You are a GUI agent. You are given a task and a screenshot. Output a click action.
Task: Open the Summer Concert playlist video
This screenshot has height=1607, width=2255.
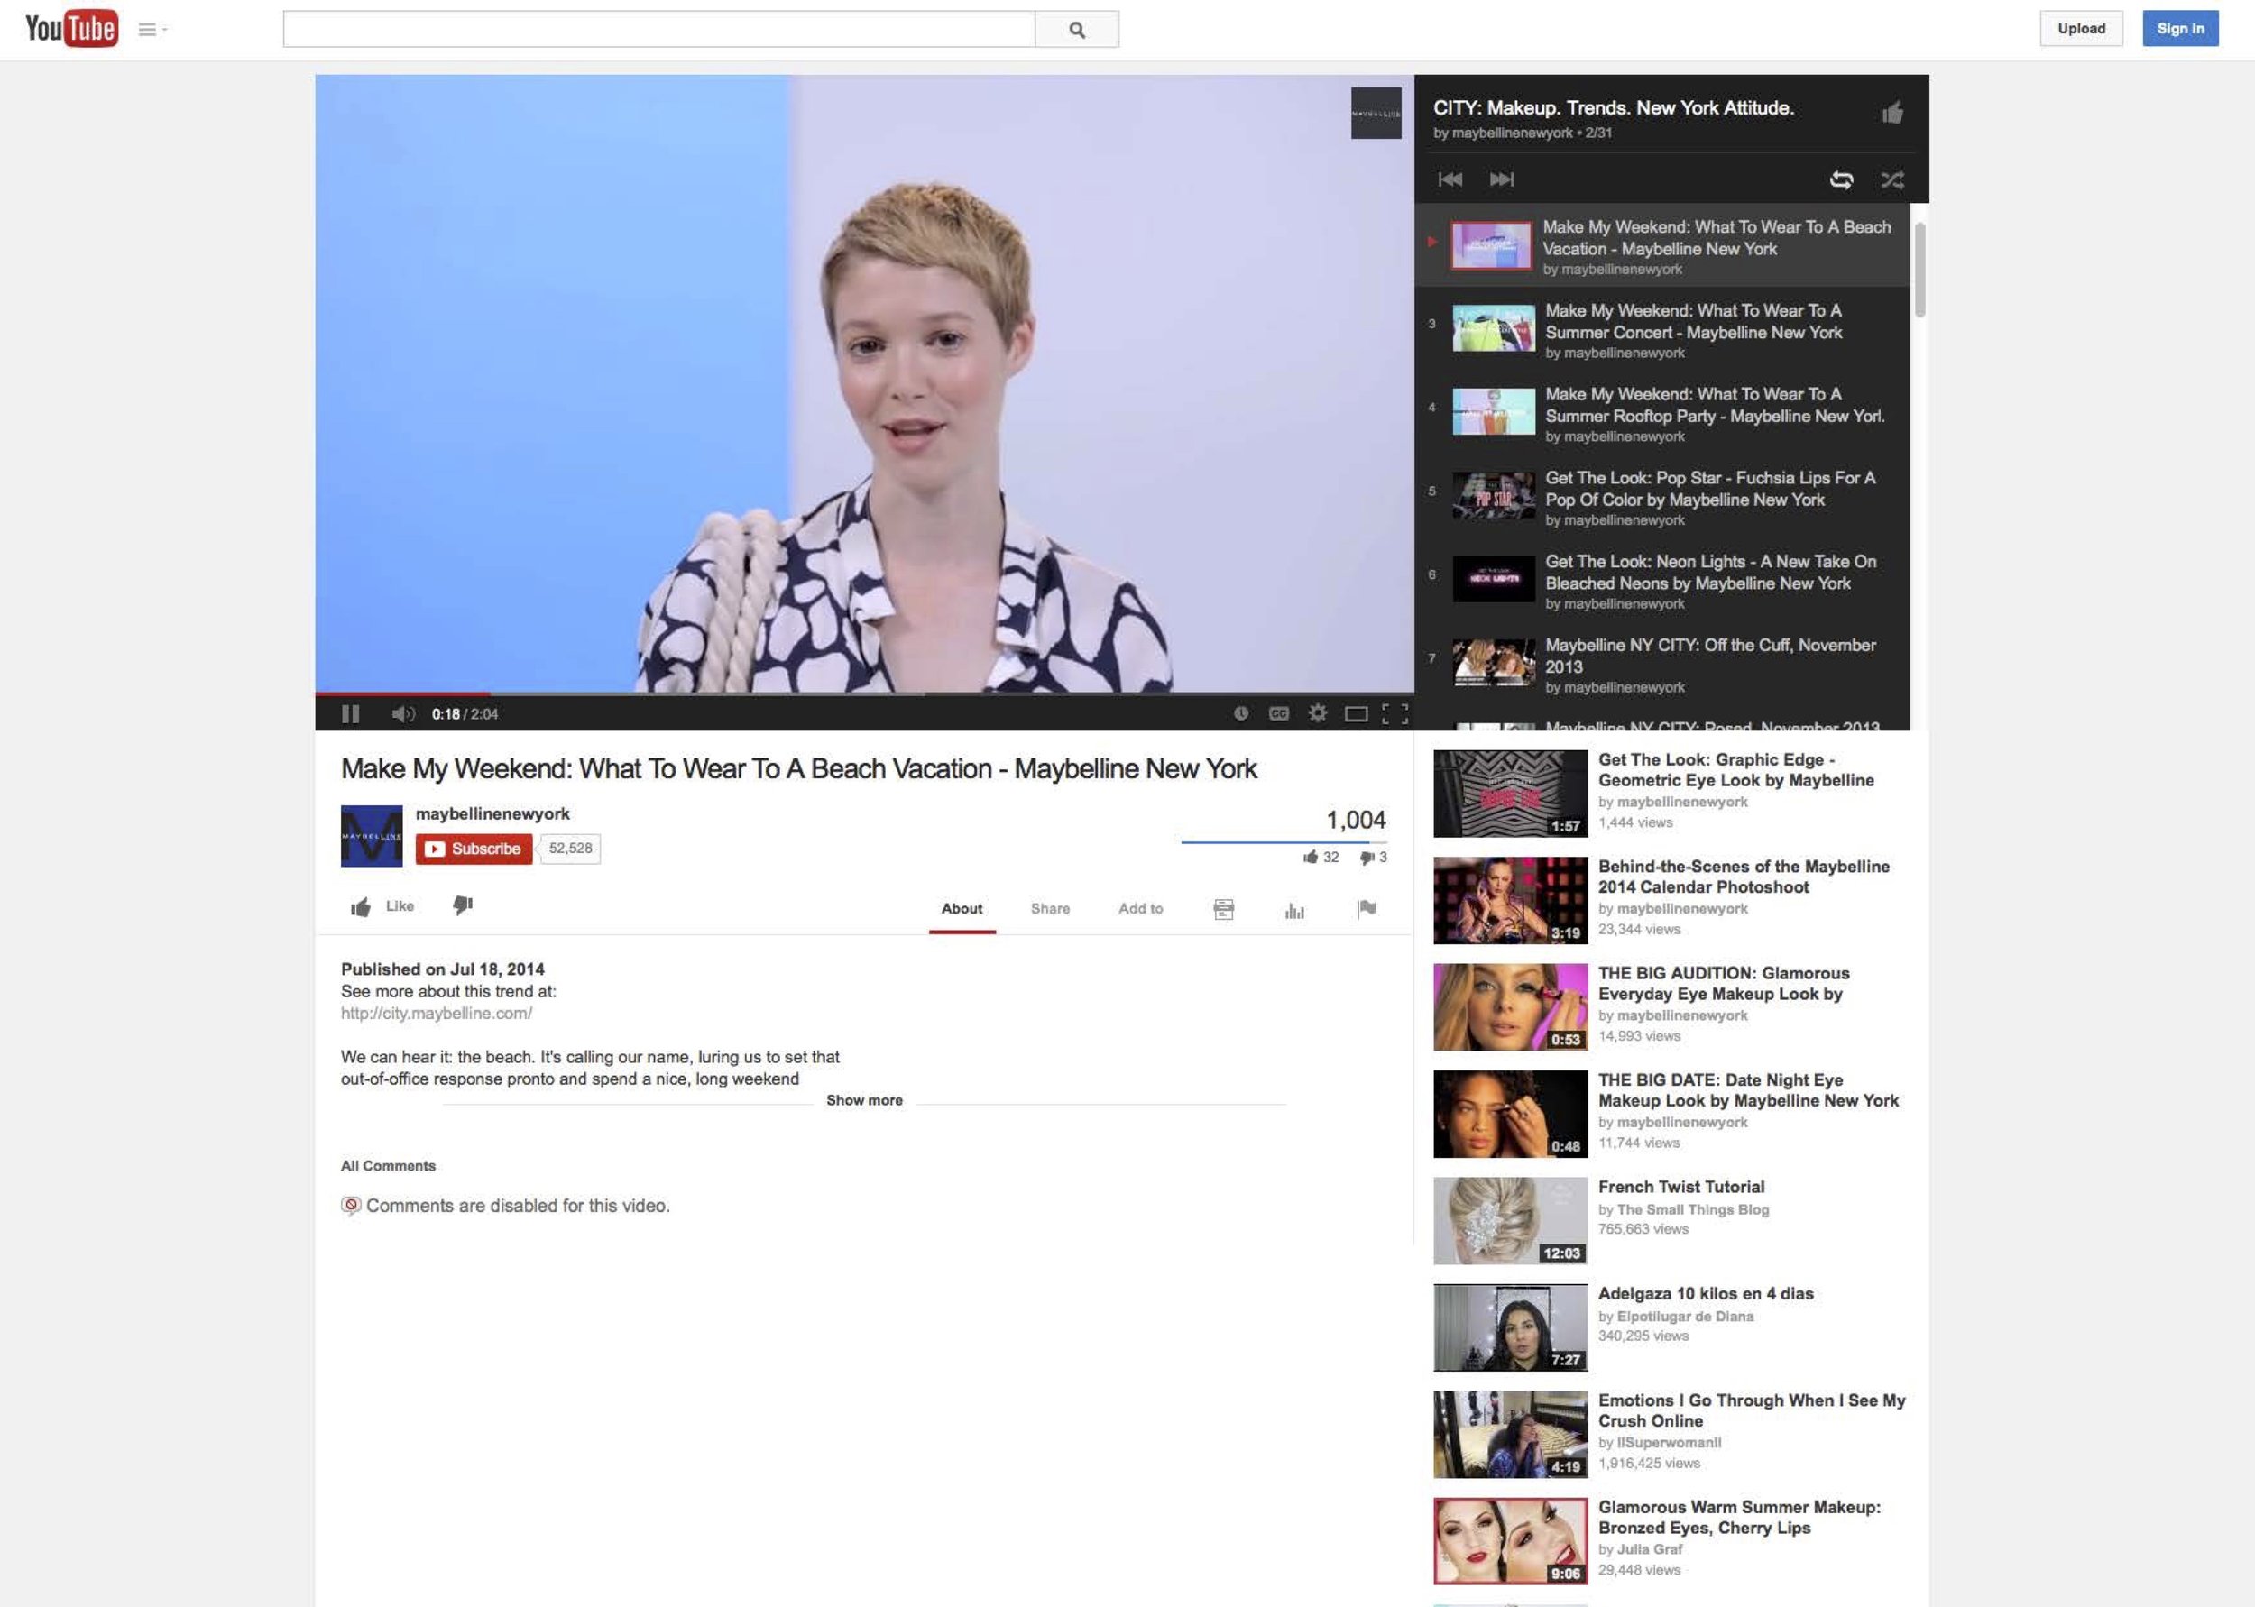point(1662,329)
